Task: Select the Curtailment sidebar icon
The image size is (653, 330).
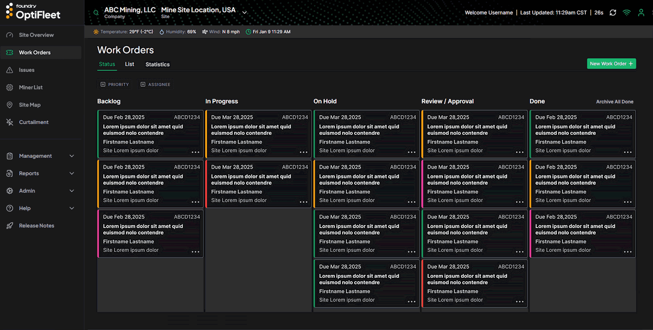Action: (x=10, y=122)
